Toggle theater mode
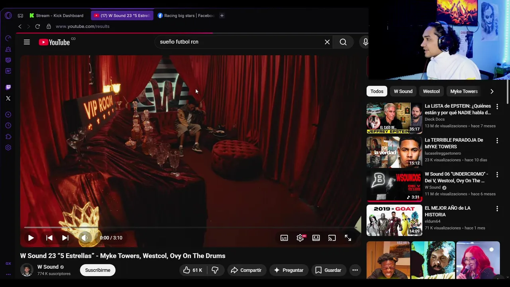Viewport: 510px width, 287px height. click(x=316, y=238)
